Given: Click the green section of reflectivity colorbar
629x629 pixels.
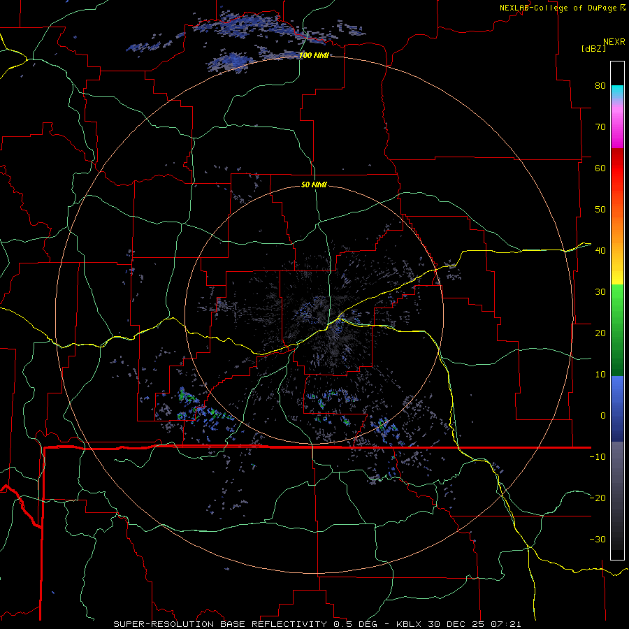Looking at the screenshot, I should click(617, 330).
